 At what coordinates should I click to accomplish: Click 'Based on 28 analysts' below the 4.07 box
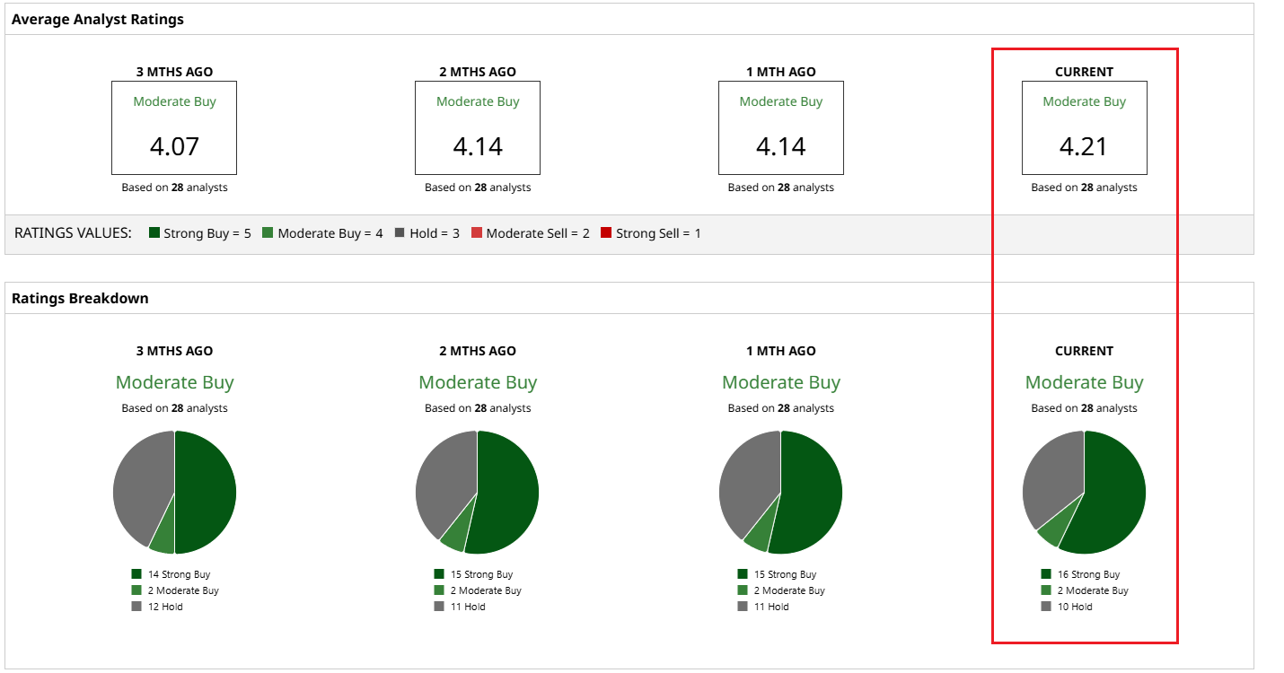(174, 188)
